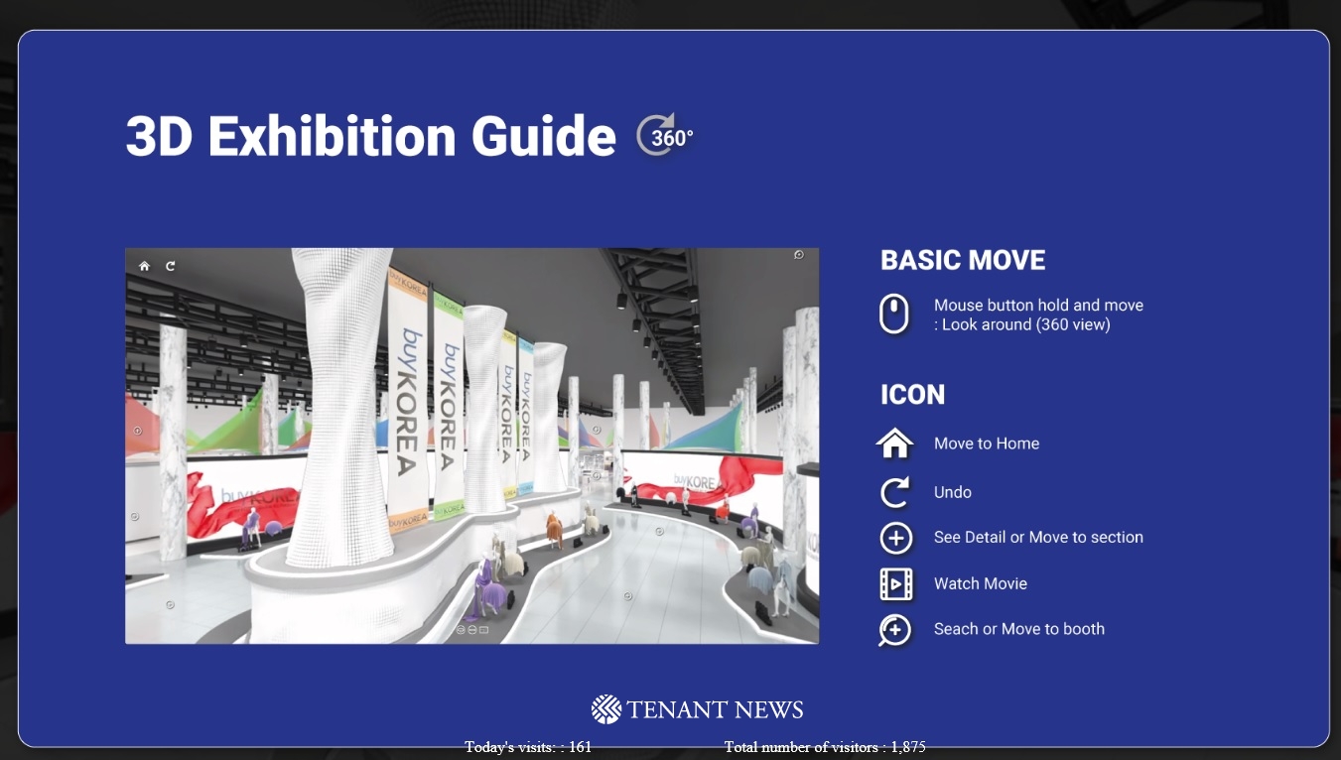Click the 'ICON' heading
Image resolution: width=1341 pixels, height=760 pixels.
[912, 395]
